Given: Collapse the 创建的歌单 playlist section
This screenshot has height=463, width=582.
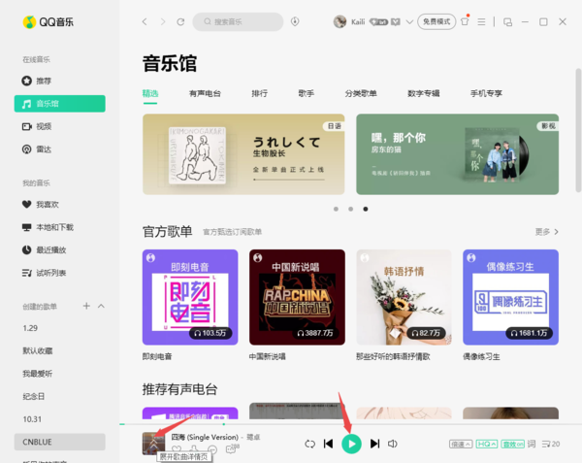Looking at the screenshot, I should click(101, 306).
